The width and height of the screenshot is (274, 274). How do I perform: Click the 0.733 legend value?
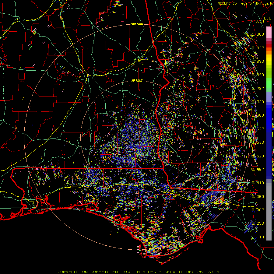tap(258, 102)
